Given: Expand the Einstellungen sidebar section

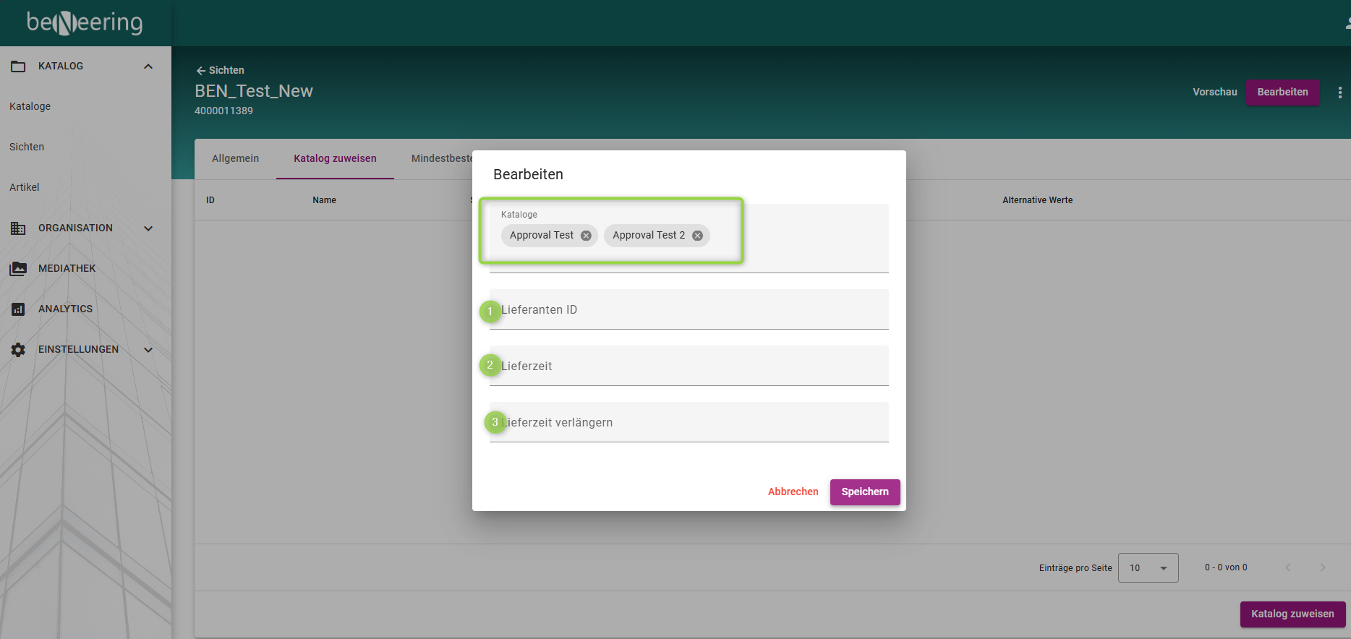Looking at the screenshot, I should (x=148, y=350).
